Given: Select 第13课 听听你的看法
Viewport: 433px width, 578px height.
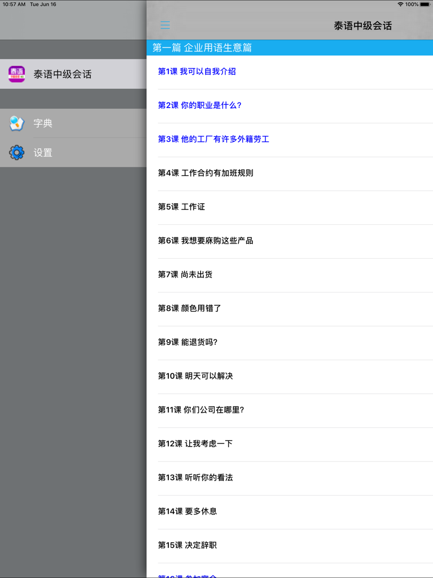Looking at the screenshot, I should click(x=290, y=478).
